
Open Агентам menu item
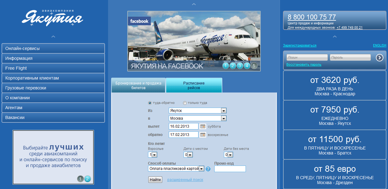click(53, 108)
